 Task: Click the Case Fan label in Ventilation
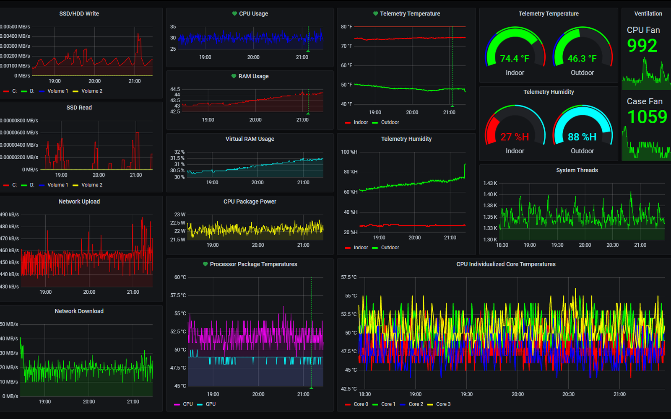click(645, 101)
